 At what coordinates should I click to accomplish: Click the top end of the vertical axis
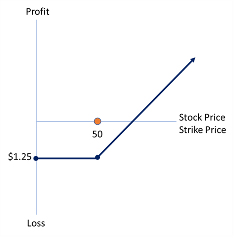pyautogui.click(x=37, y=20)
